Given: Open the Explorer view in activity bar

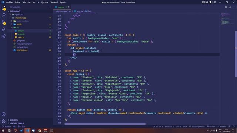Looking at the screenshot, I should click(4, 8).
